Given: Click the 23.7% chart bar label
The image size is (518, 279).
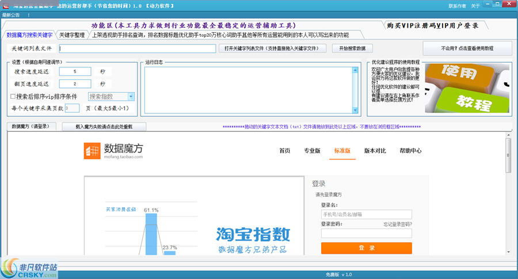Looking at the screenshot, I should coord(170,247).
